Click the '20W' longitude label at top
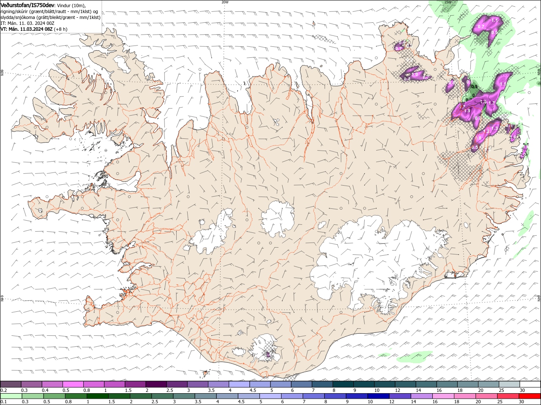 coord(224,2)
